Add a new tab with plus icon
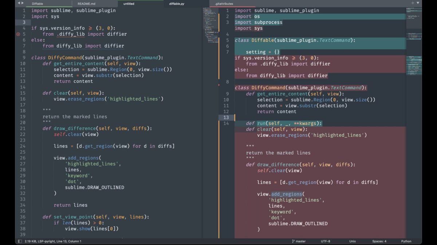 coord(413,3)
